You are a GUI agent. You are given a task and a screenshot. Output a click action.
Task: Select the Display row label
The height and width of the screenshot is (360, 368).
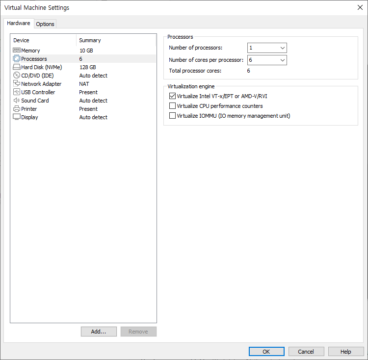tap(29, 117)
